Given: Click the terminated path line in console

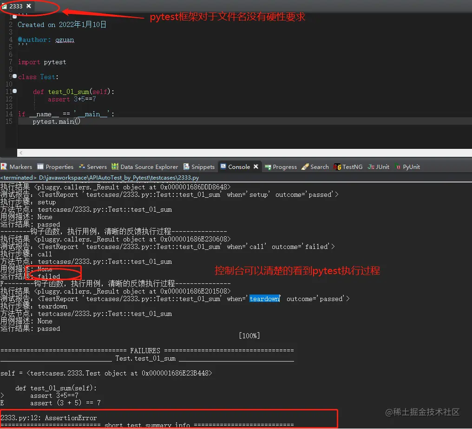Looking at the screenshot, I should (x=99, y=178).
